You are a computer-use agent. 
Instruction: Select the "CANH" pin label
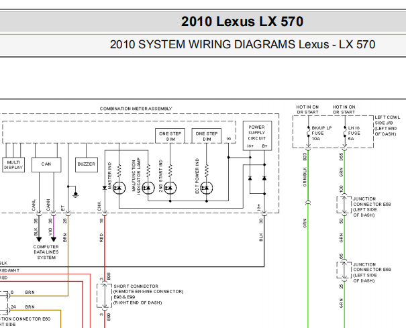click(48, 205)
